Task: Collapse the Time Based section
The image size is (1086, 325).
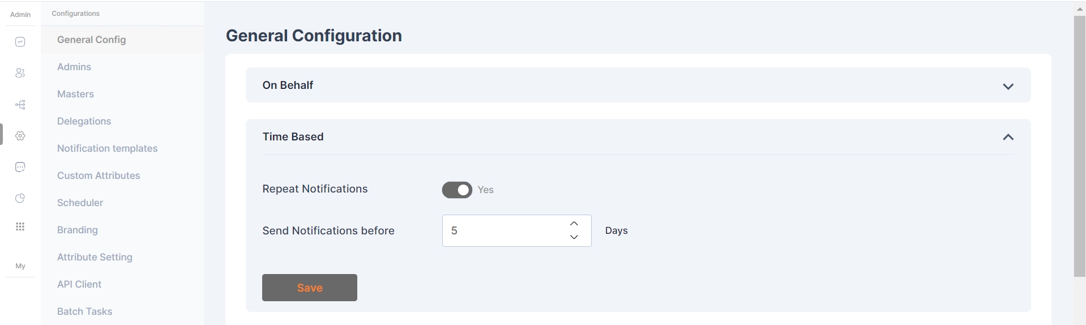Action: [1008, 137]
